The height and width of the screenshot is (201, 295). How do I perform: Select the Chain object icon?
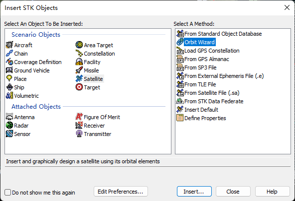pyautogui.click(x=9, y=54)
